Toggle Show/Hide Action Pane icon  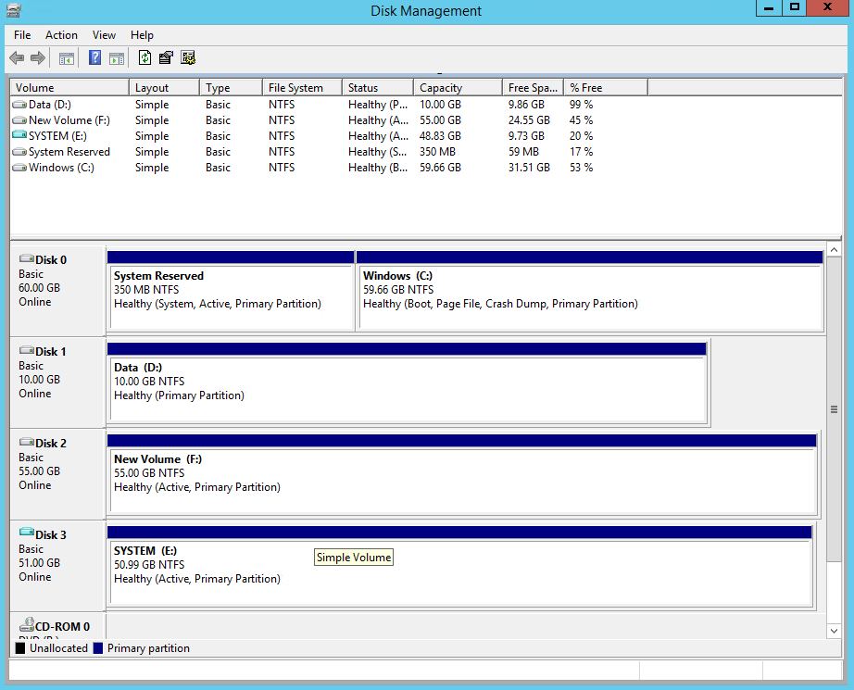(117, 58)
